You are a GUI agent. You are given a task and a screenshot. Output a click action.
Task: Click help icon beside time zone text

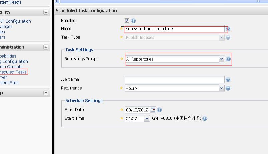coord(205,118)
